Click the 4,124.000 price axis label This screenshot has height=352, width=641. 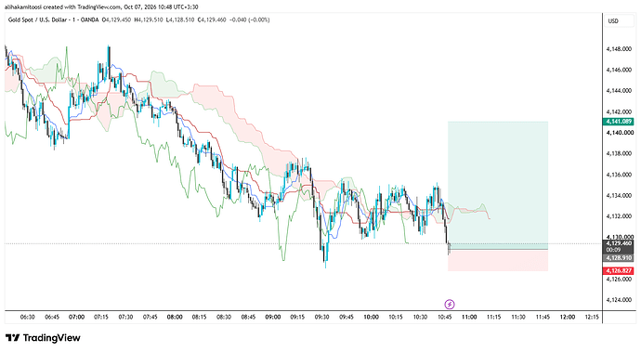coord(619,300)
